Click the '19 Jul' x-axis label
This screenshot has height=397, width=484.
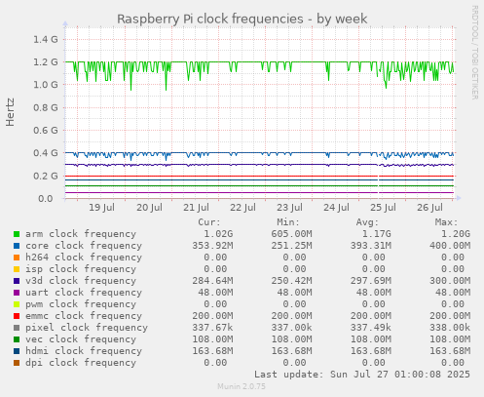pyautogui.click(x=102, y=208)
